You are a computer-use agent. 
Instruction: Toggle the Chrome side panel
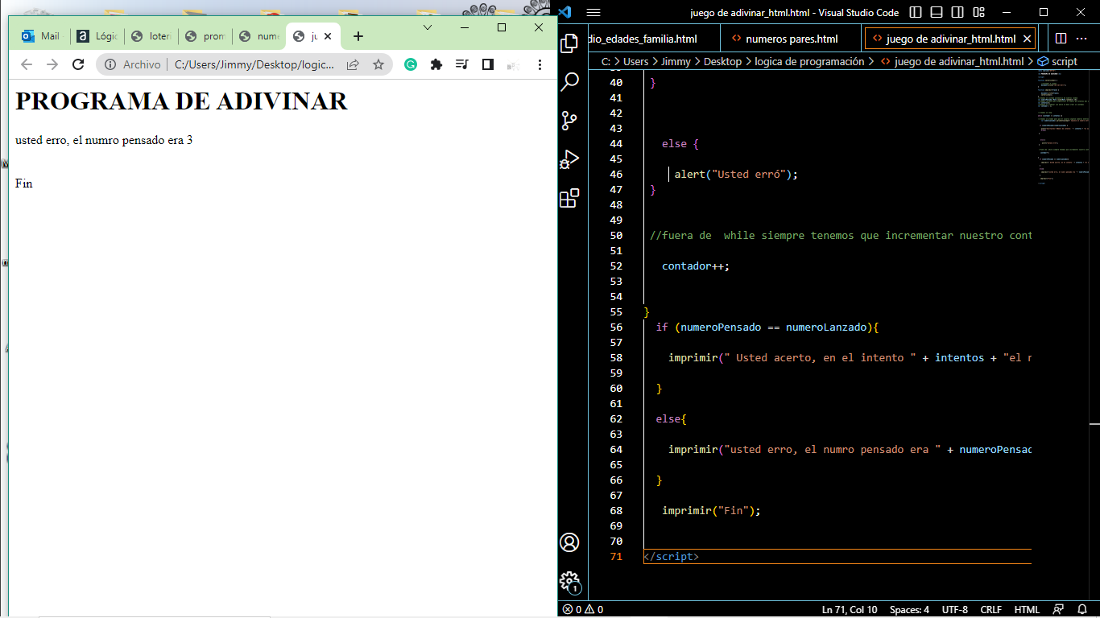[x=488, y=64]
